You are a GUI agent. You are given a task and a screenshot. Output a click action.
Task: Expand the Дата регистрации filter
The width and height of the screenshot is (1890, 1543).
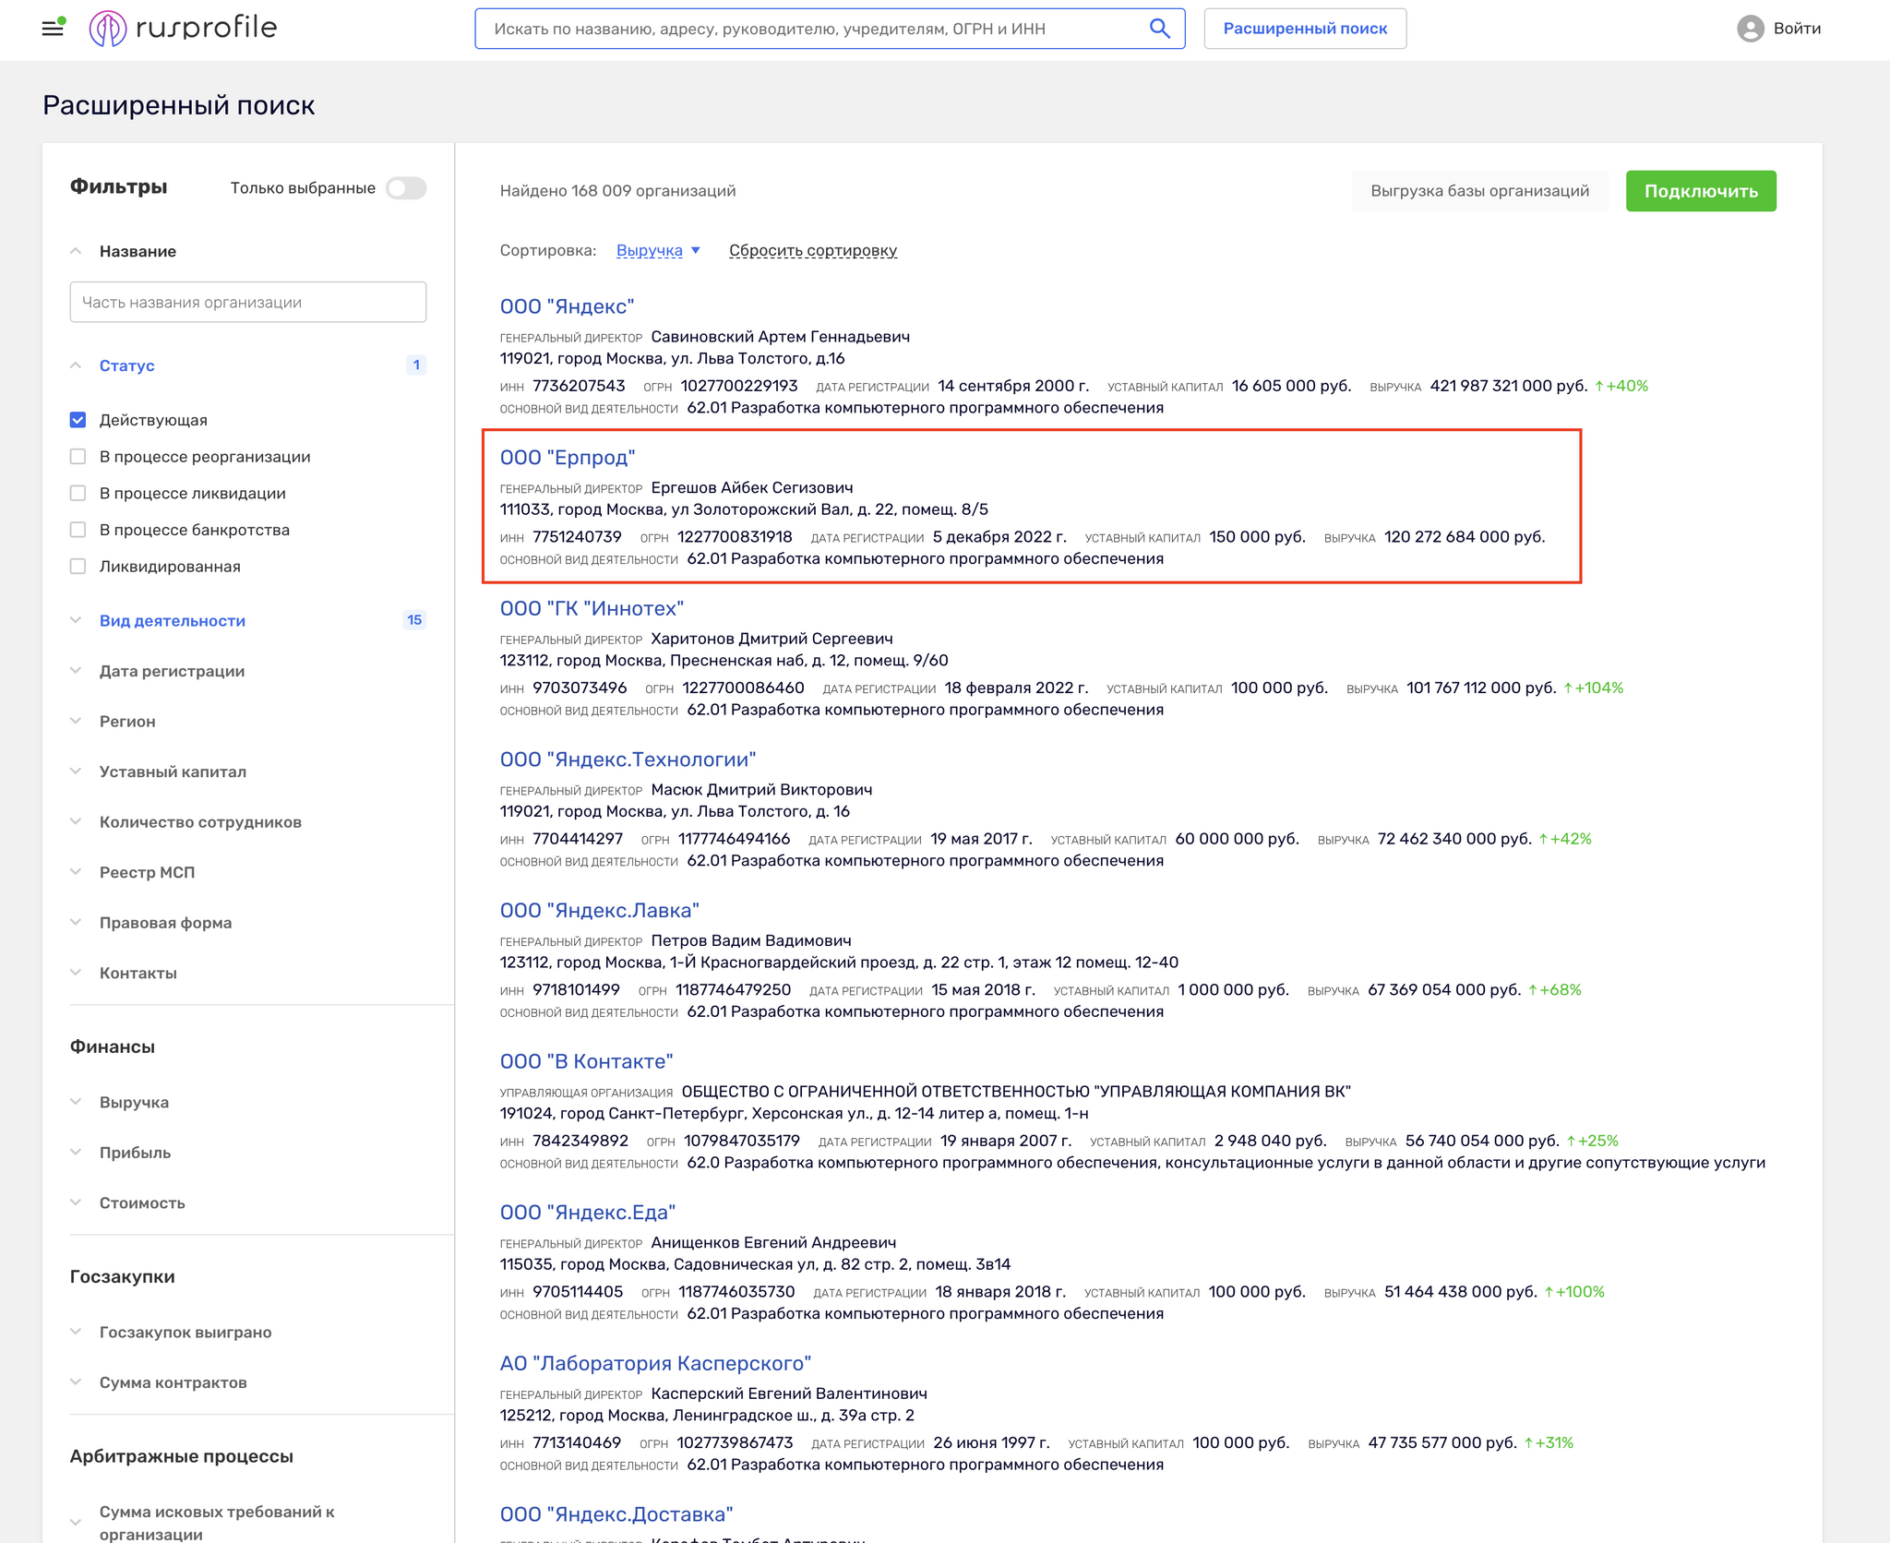pyautogui.click(x=172, y=671)
